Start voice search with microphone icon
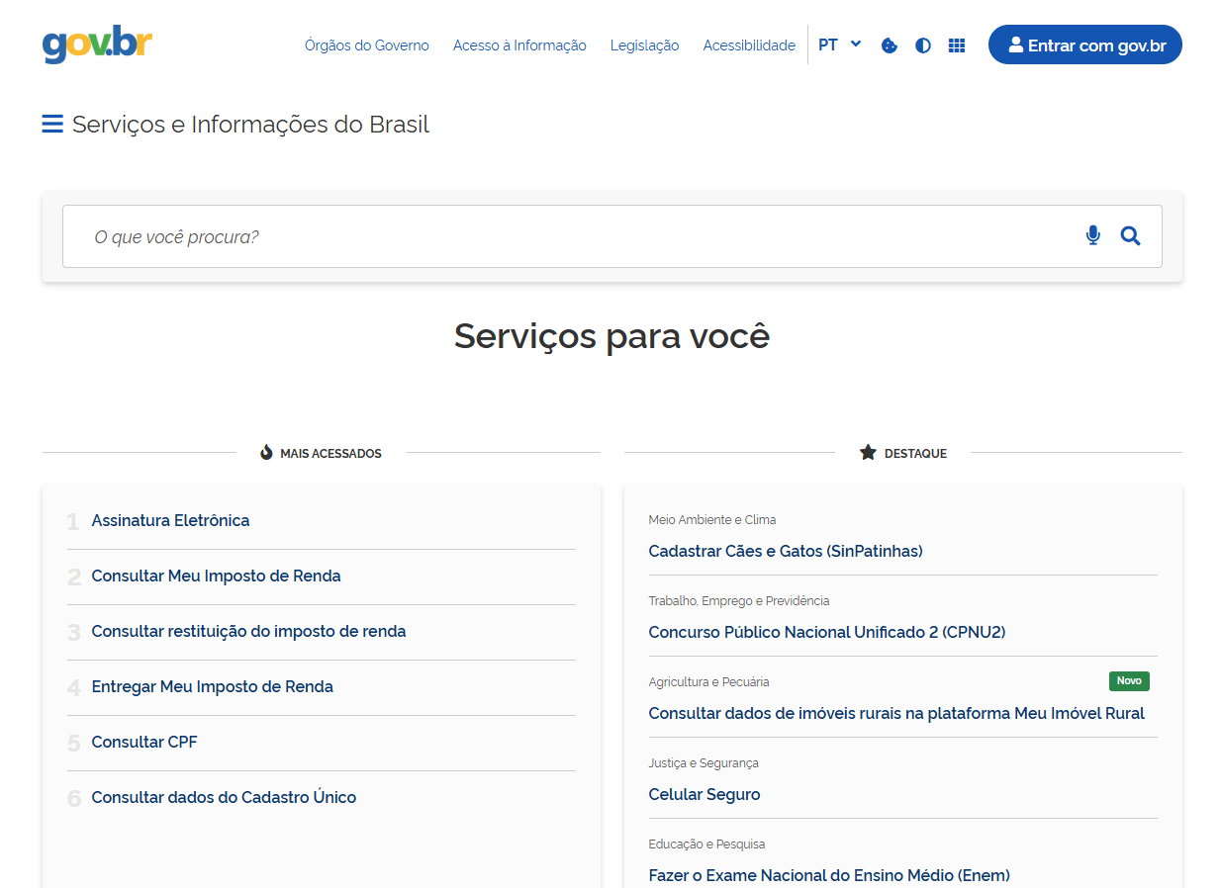This screenshot has height=888, width=1221. [x=1092, y=235]
